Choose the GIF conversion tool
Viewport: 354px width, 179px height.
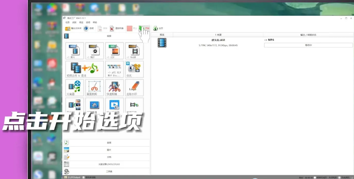pyautogui.click(x=114, y=51)
